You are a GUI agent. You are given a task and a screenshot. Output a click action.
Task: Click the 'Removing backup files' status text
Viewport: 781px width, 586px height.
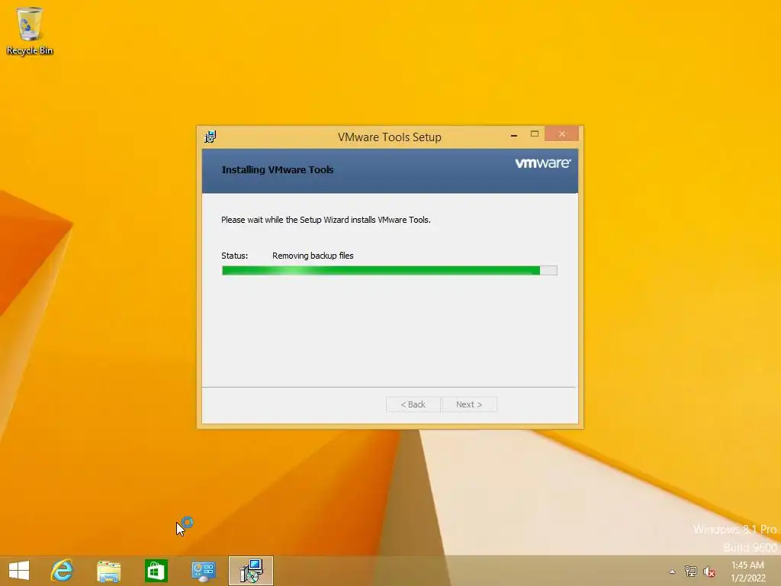313,256
